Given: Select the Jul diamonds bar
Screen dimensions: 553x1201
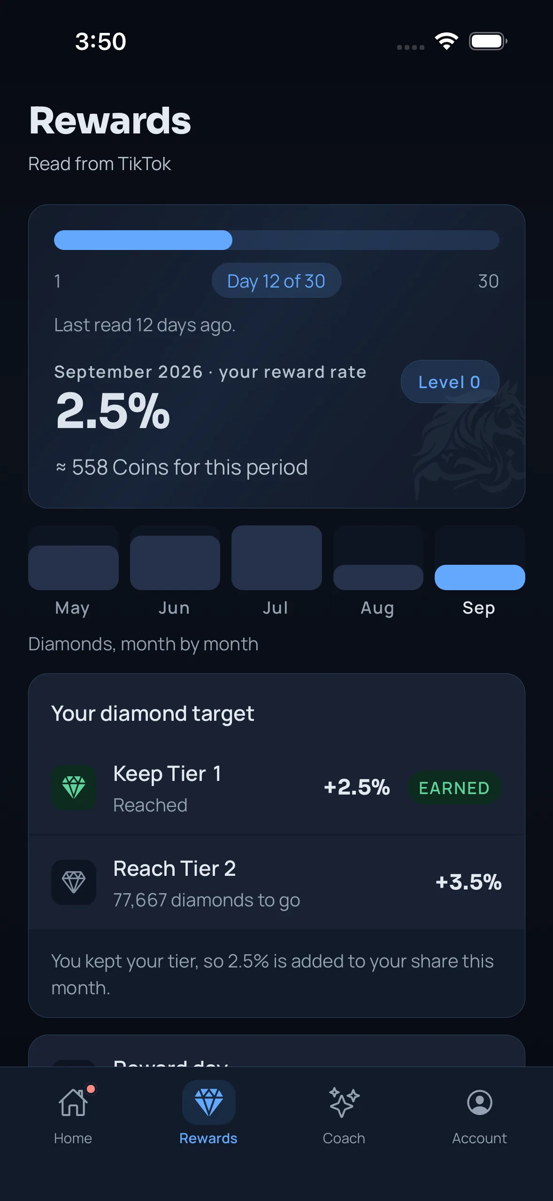Looking at the screenshot, I should 276,558.
